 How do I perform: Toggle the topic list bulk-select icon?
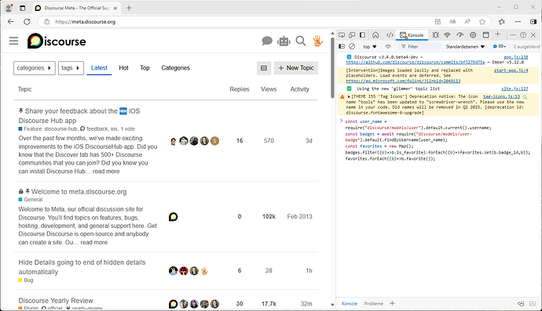[264, 68]
